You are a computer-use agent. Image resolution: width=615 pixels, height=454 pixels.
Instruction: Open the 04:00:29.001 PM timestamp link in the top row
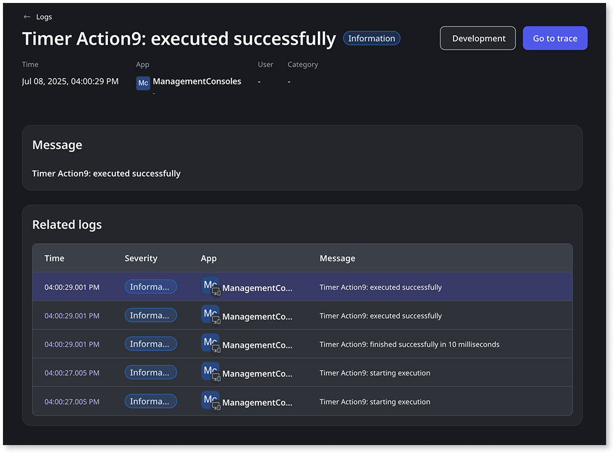(71, 287)
